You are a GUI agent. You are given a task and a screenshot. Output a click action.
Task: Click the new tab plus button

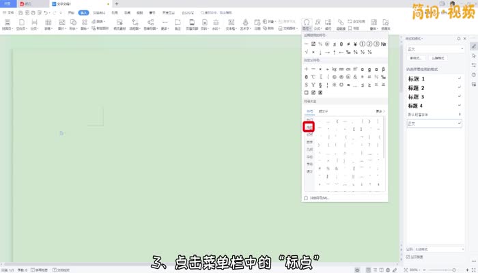point(116,3)
